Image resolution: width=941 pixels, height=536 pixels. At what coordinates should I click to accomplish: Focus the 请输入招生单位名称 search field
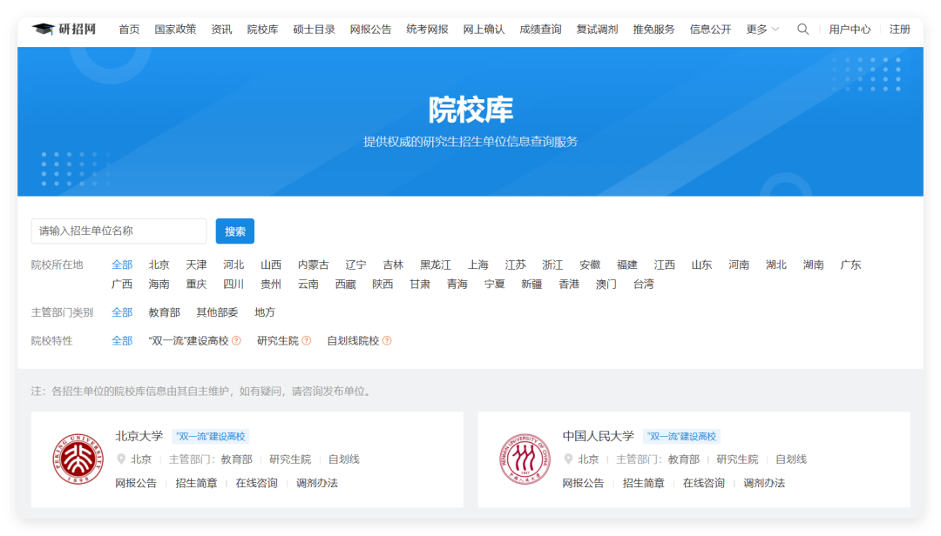tap(118, 231)
